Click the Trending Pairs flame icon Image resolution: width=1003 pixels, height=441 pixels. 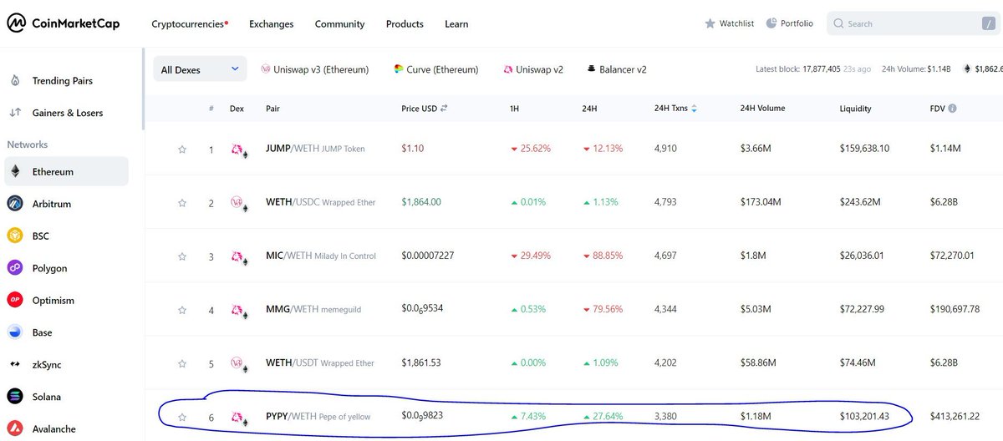click(15, 81)
